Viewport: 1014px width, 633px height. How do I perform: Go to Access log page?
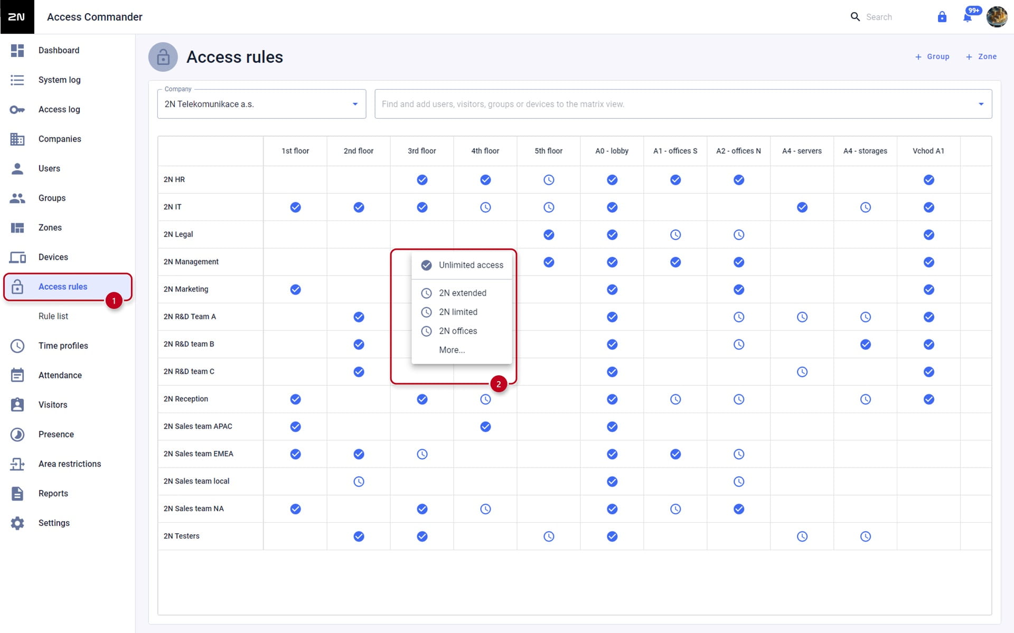click(x=59, y=109)
